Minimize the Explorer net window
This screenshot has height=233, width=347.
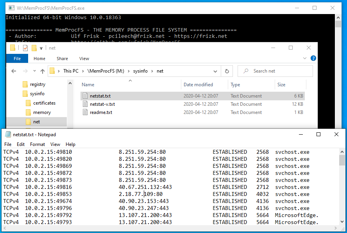point(273,48)
